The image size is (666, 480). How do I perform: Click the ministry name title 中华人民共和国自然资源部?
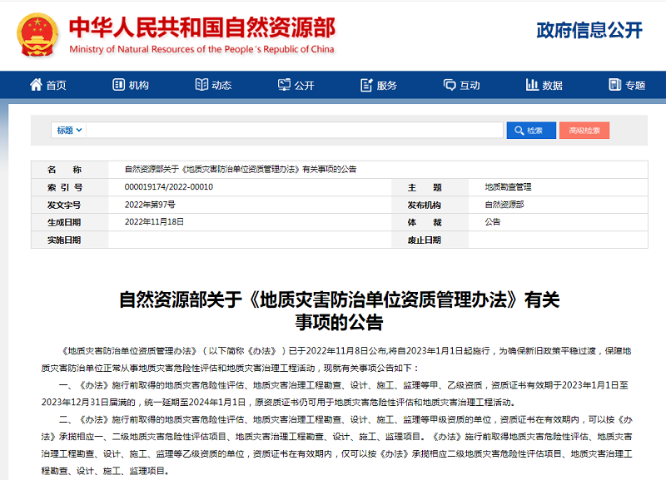click(201, 27)
